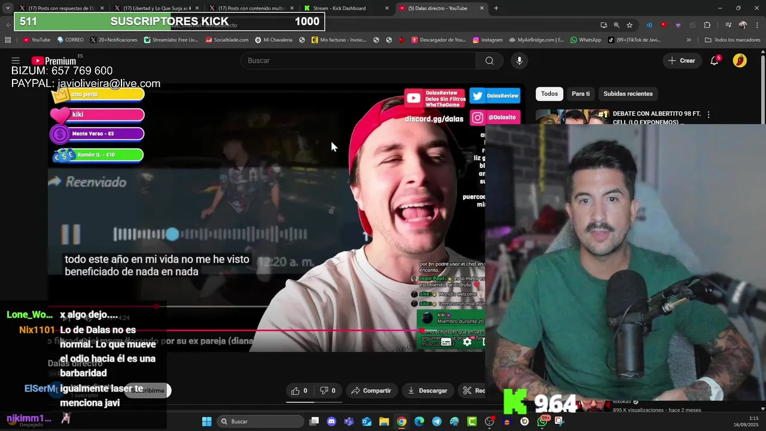Open the Mi Chavaleria bookmark
Image resolution: width=766 pixels, height=431 pixels.
273,40
